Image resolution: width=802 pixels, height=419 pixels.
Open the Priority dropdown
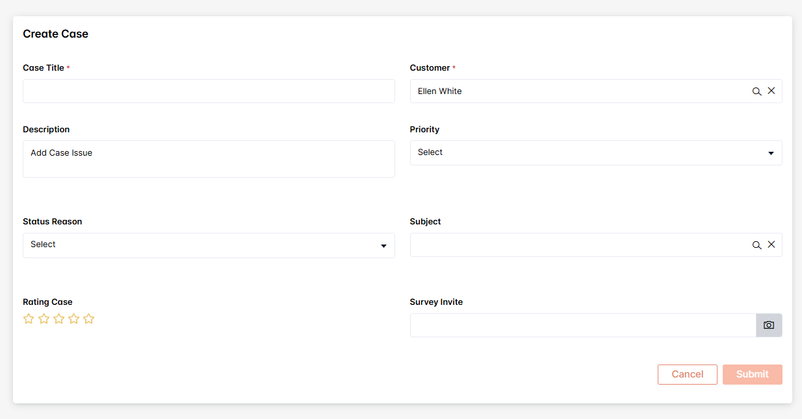click(x=585, y=152)
